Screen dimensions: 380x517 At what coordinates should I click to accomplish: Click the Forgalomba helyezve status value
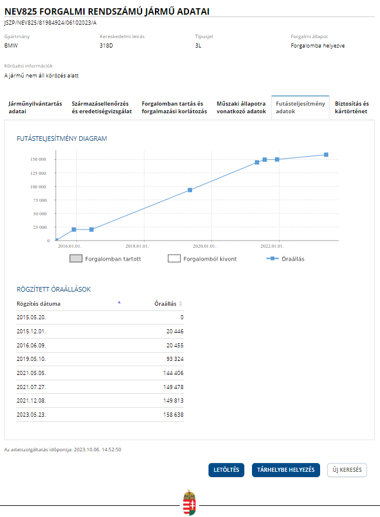pos(318,46)
